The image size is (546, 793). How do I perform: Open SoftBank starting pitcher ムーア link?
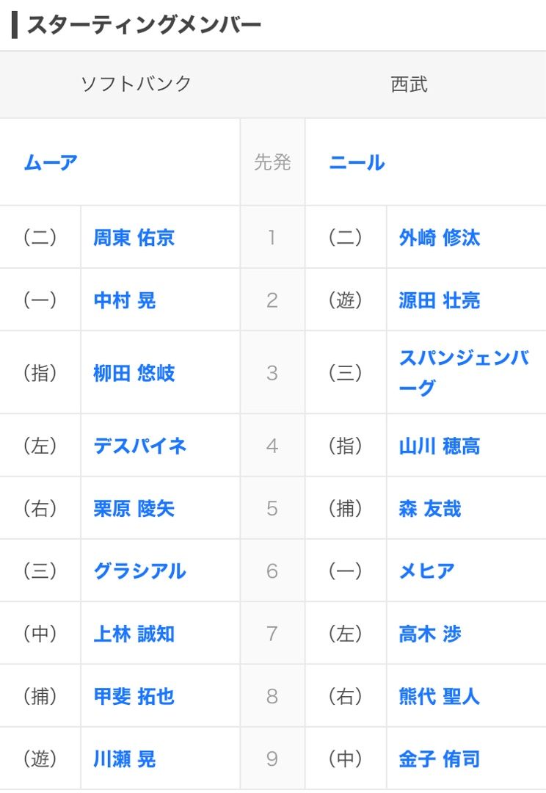(51, 162)
